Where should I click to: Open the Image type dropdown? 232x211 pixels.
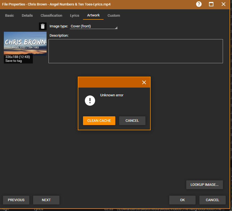(x=94, y=27)
